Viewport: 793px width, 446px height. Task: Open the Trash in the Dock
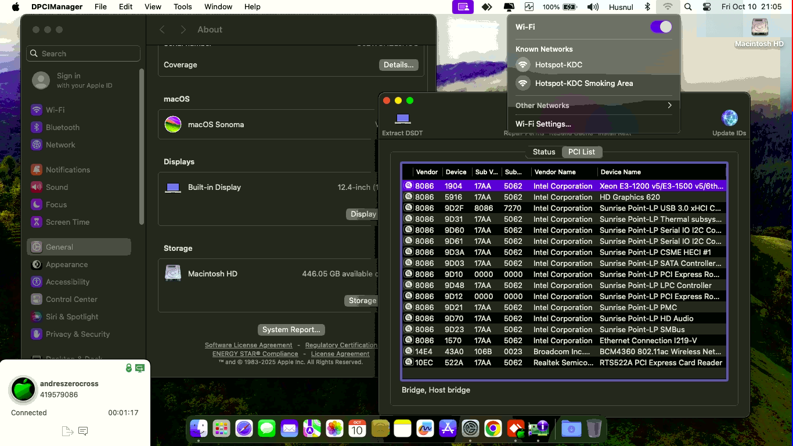tap(594, 429)
